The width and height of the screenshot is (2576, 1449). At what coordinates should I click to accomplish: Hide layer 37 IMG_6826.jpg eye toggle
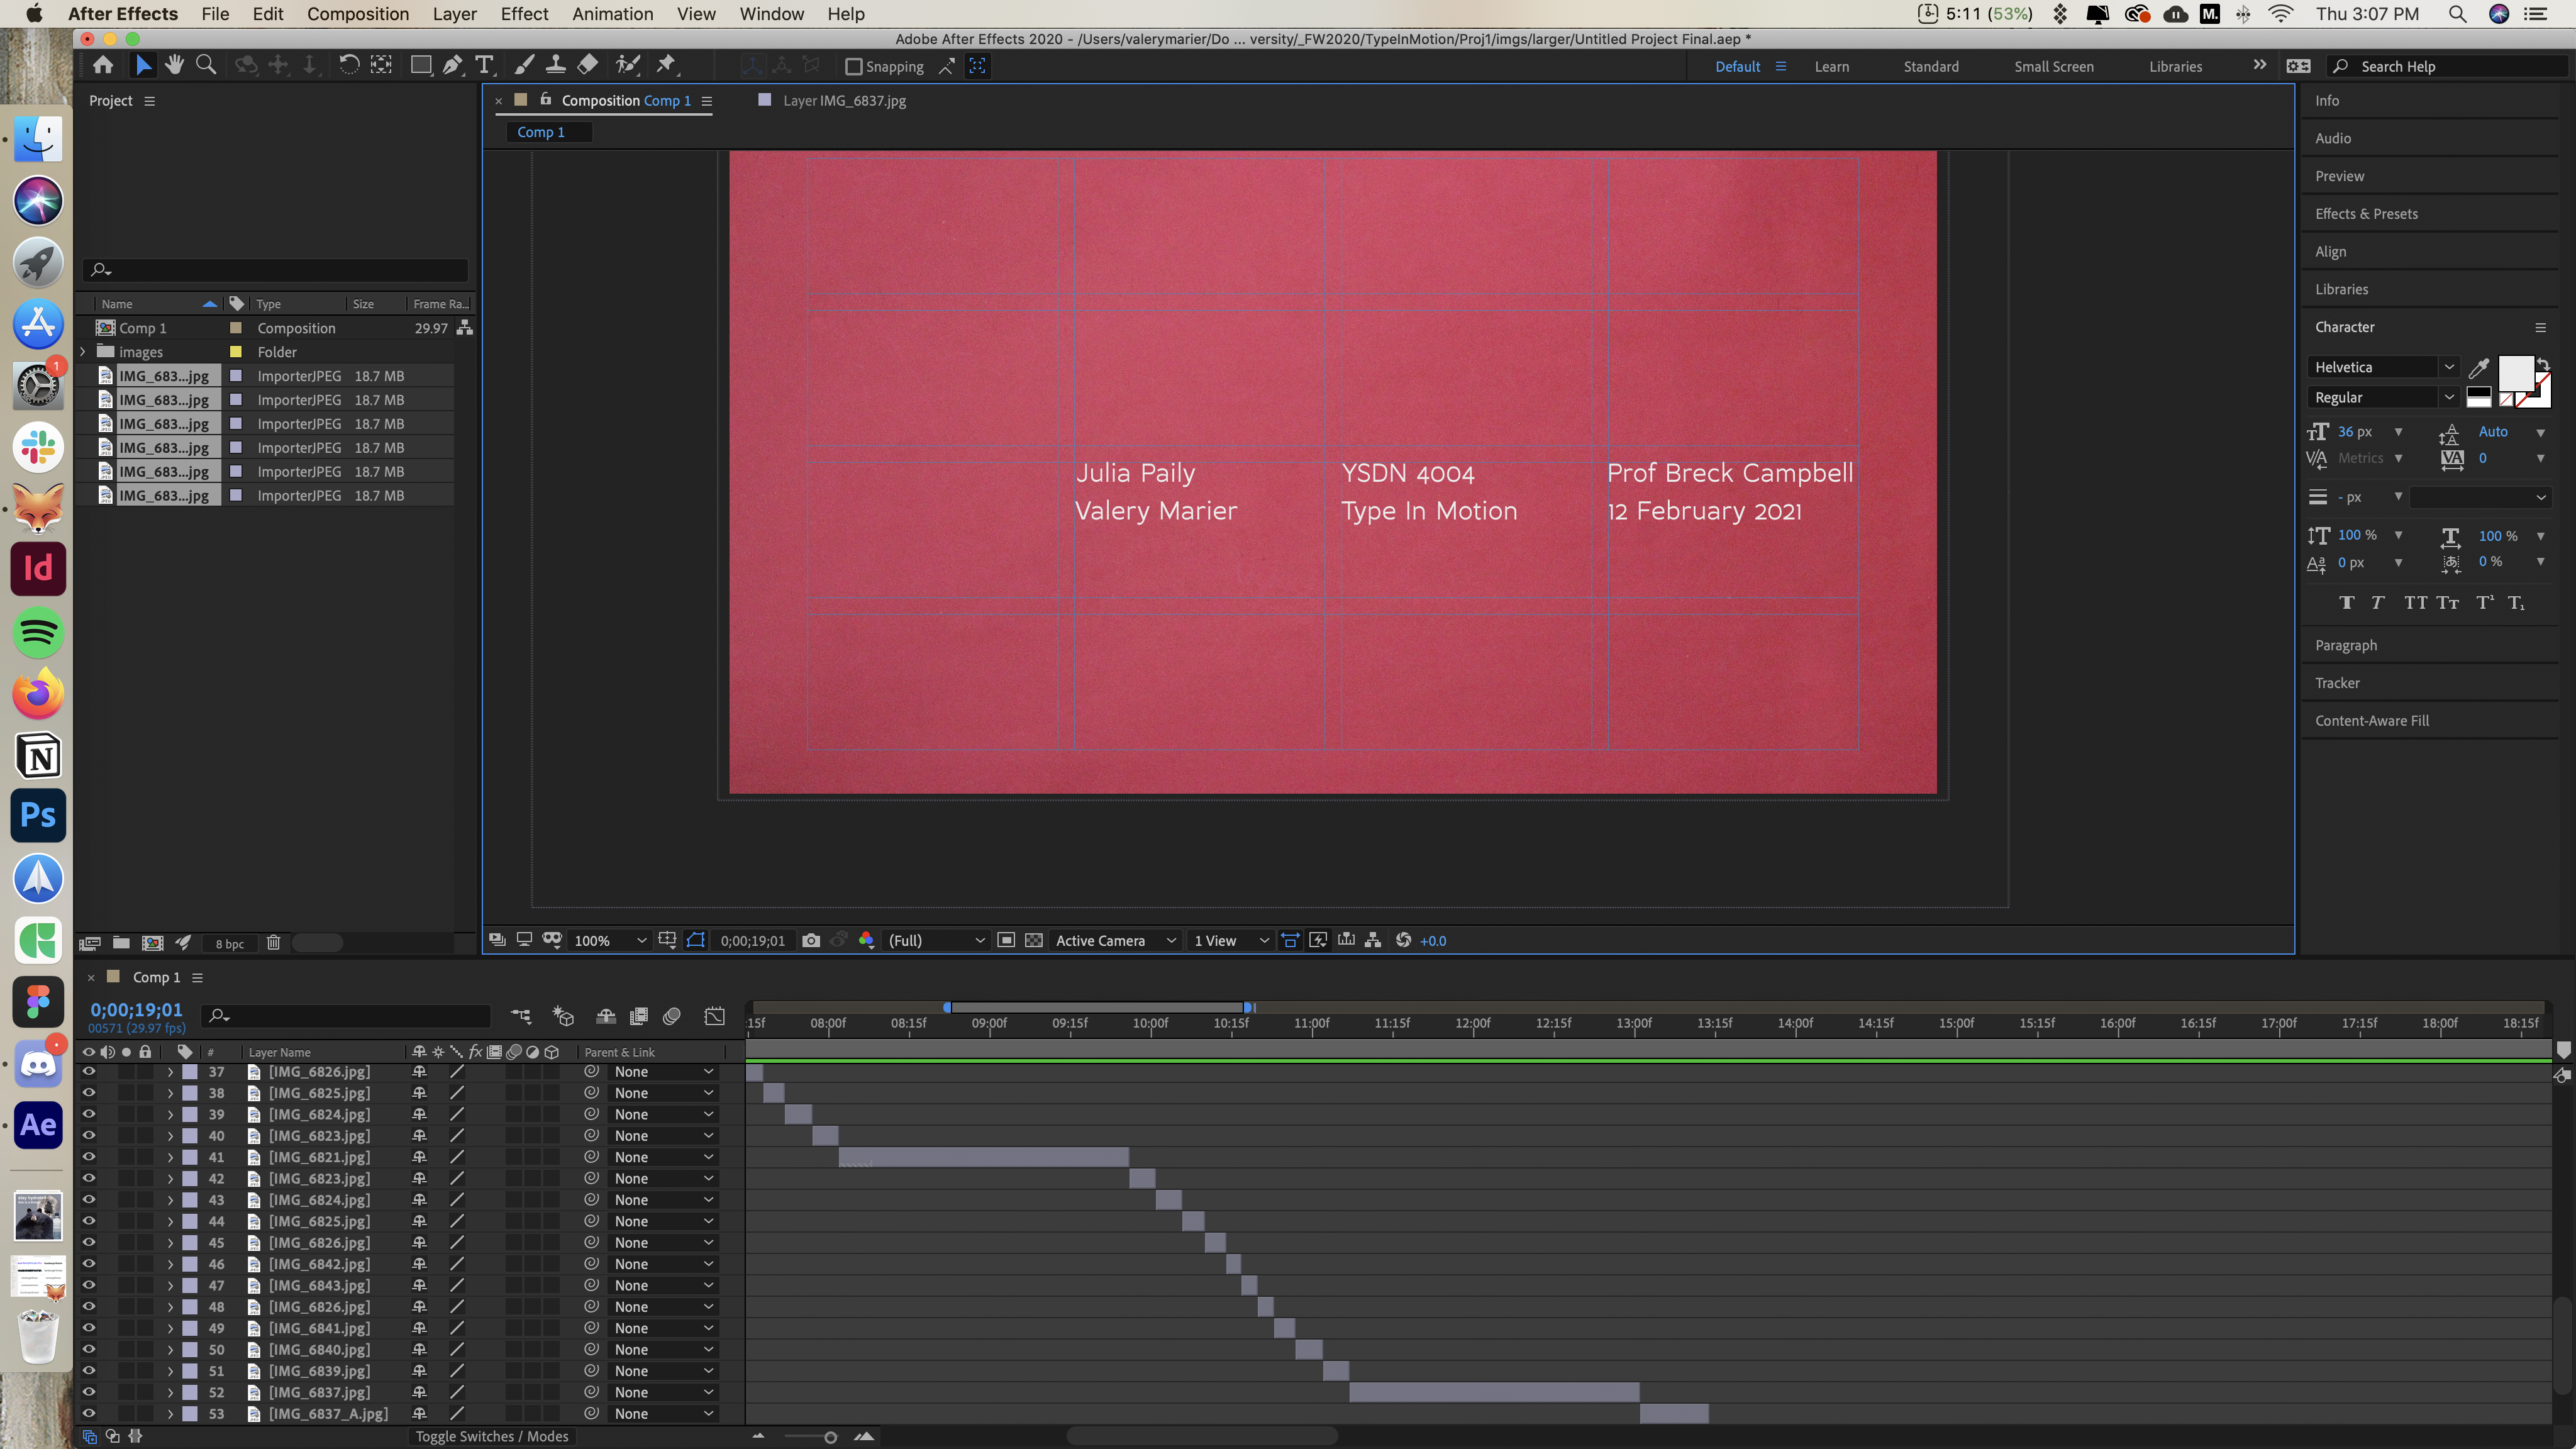[89, 1071]
